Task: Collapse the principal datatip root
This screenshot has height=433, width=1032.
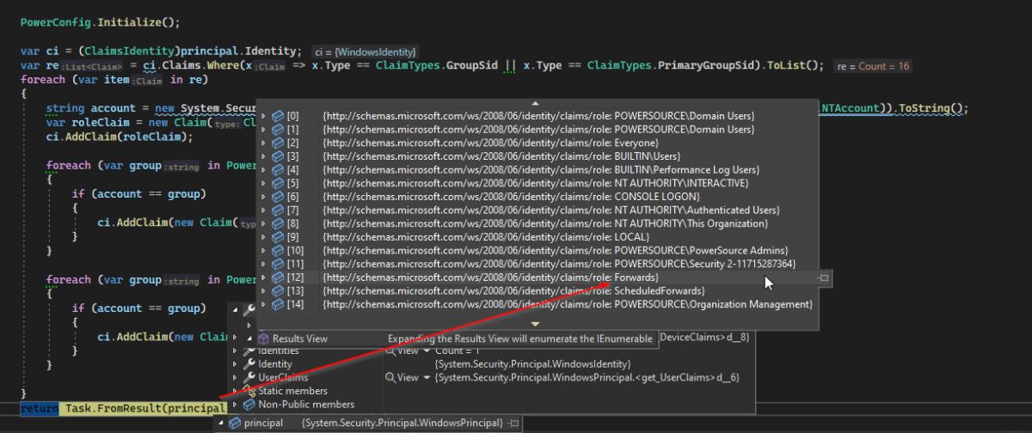Action: [x=220, y=424]
